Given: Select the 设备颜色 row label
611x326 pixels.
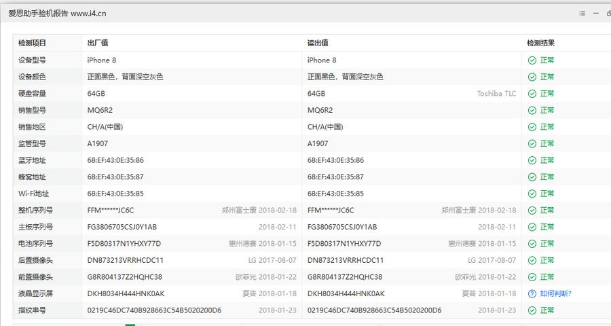Looking at the screenshot, I should pyautogui.click(x=32, y=77).
